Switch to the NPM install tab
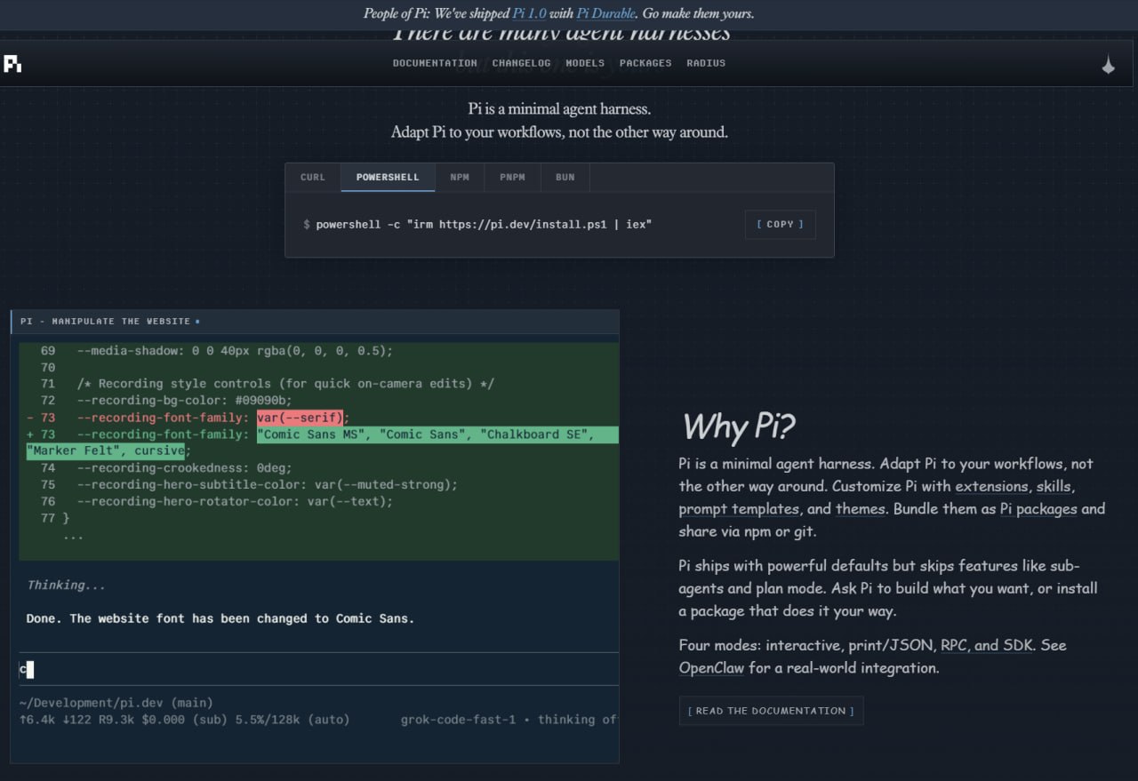 point(460,177)
